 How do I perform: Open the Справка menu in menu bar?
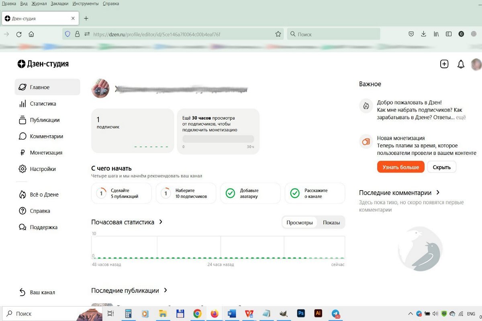tap(111, 4)
